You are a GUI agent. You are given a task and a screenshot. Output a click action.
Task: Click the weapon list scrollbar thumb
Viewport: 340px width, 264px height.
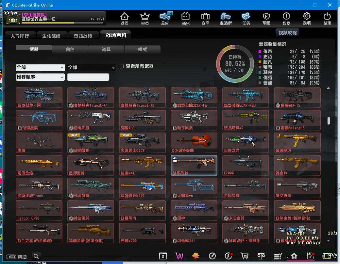coord(329,121)
